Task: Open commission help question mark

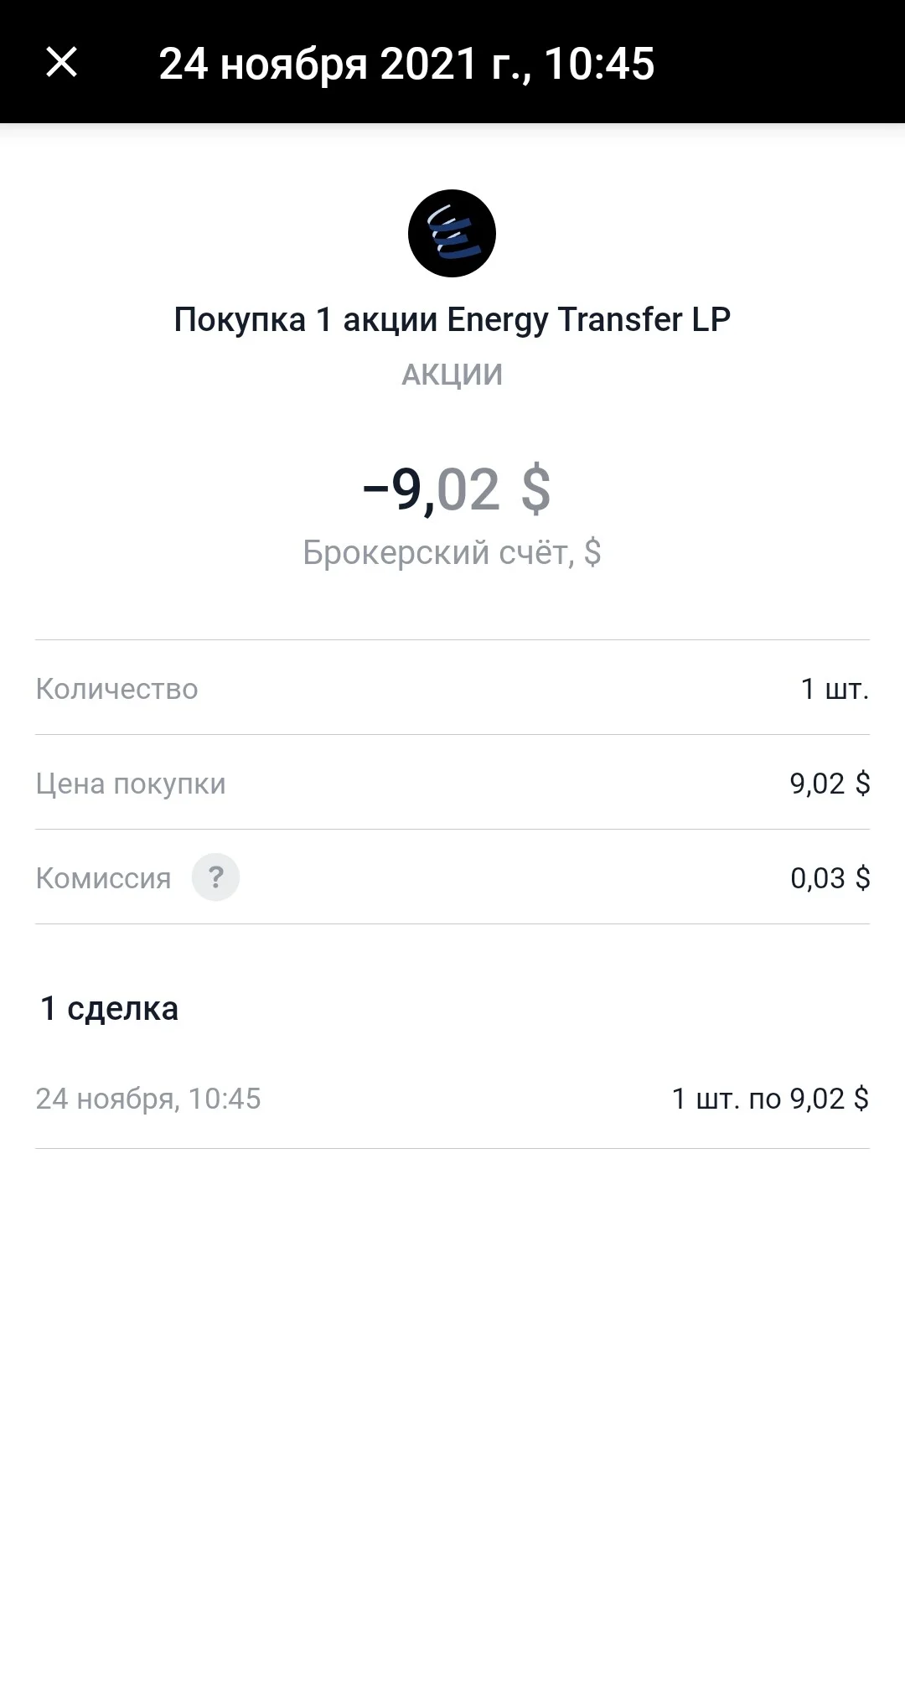Action: tap(215, 877)
